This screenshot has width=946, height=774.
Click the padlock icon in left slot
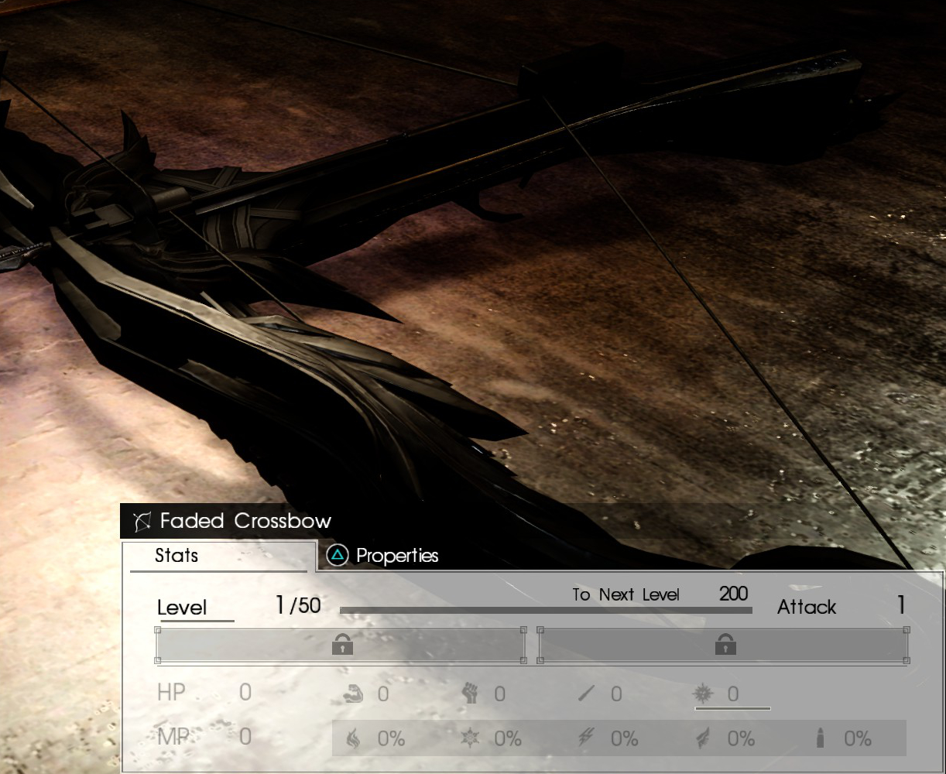[x=342, y=644]
